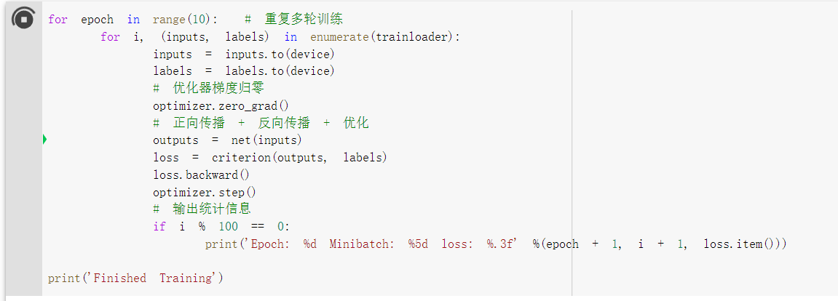Click the '输出统计信息' comment
Screen dimensions: 838x301
tap(211, 209)
